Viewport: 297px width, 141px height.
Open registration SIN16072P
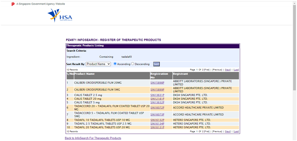[157, 108]
